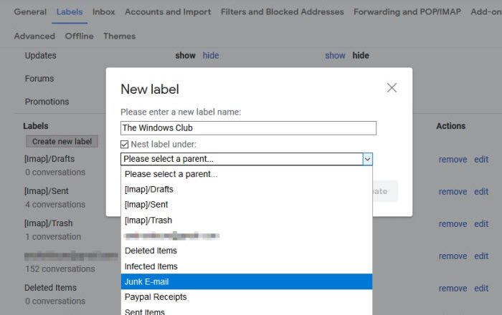Open the General settings tab

point(30,12)
